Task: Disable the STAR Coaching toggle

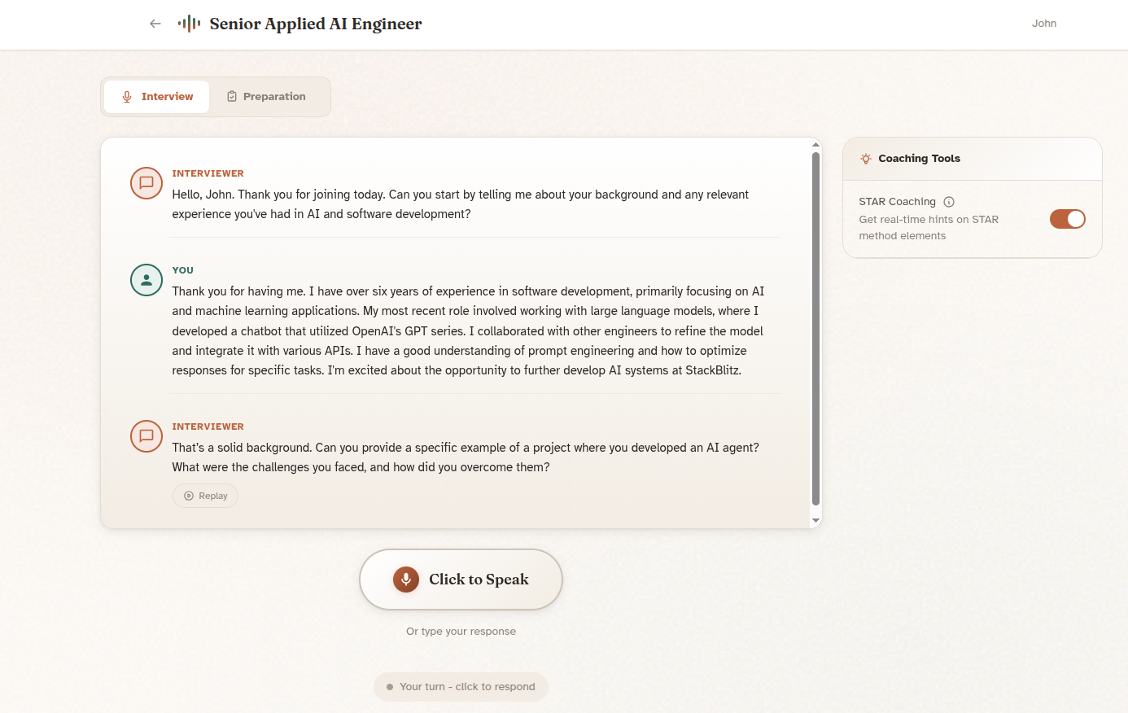Action: [1067, 219]
